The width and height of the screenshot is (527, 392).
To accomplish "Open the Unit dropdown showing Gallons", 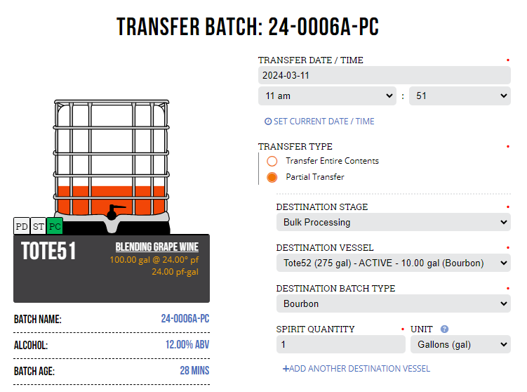I will [x=460, y=344].
